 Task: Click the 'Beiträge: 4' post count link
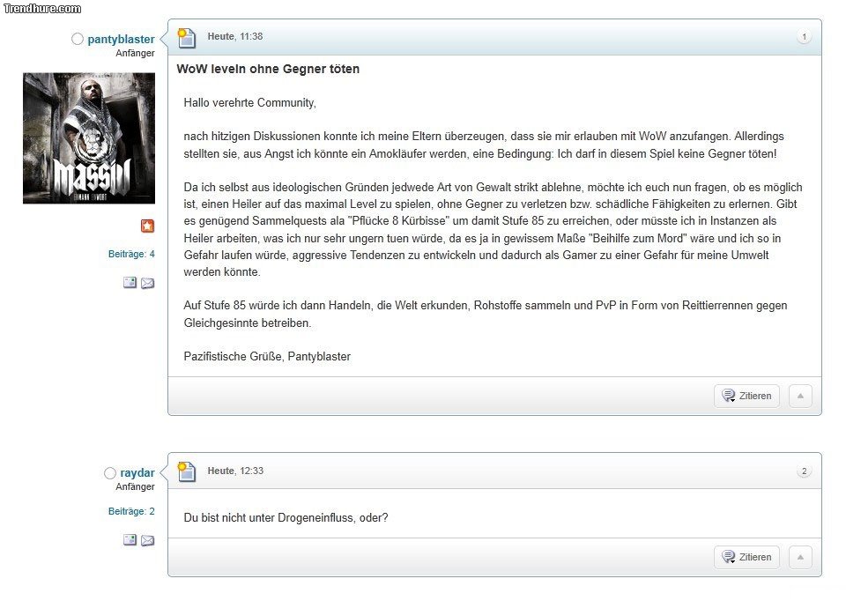click(131, 254)
